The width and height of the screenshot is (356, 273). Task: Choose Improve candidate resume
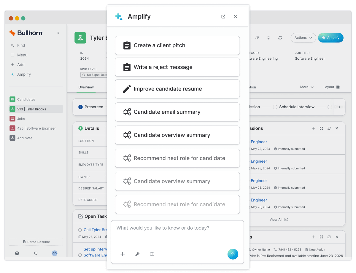click(177, 89)
